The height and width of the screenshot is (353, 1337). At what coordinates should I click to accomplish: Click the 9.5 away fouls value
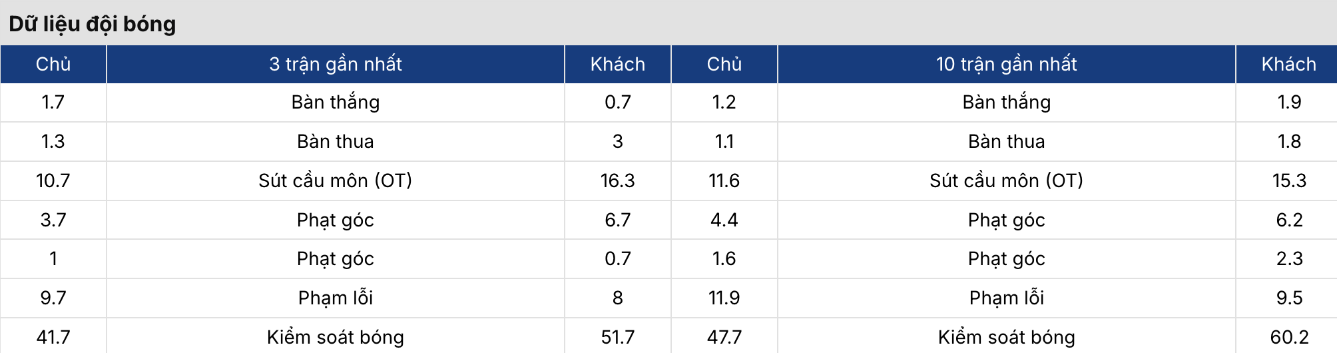(x=1289, y=298)
